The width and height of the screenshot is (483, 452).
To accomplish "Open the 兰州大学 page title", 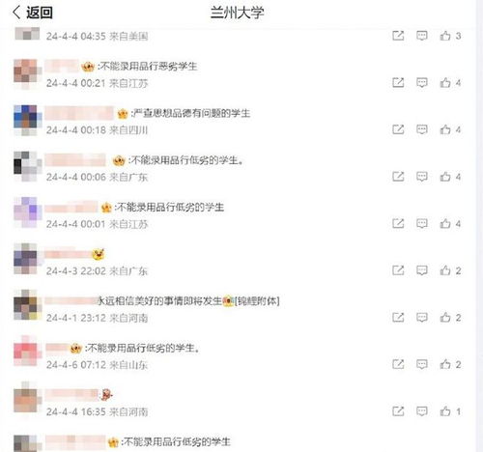I will click(238, 13).
